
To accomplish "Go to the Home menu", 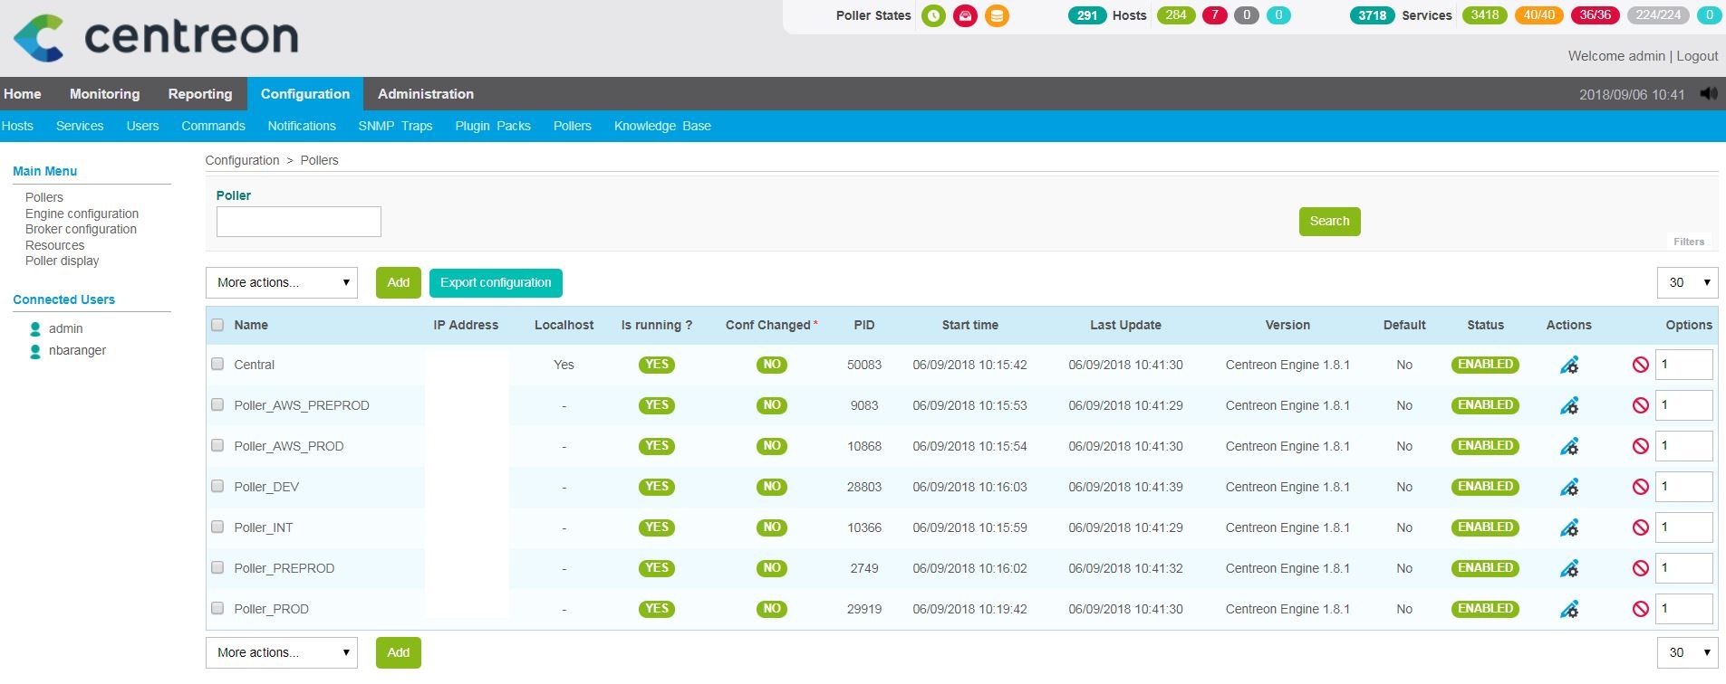I will coord(23,94).
